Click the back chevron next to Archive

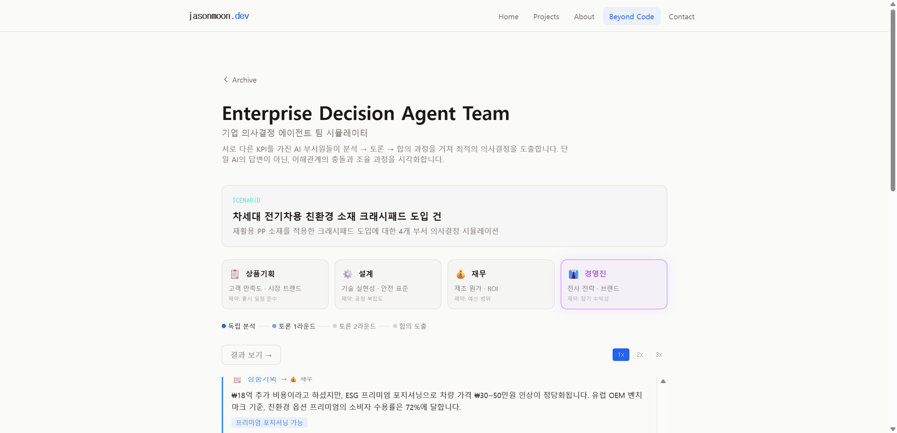point(226,79)
